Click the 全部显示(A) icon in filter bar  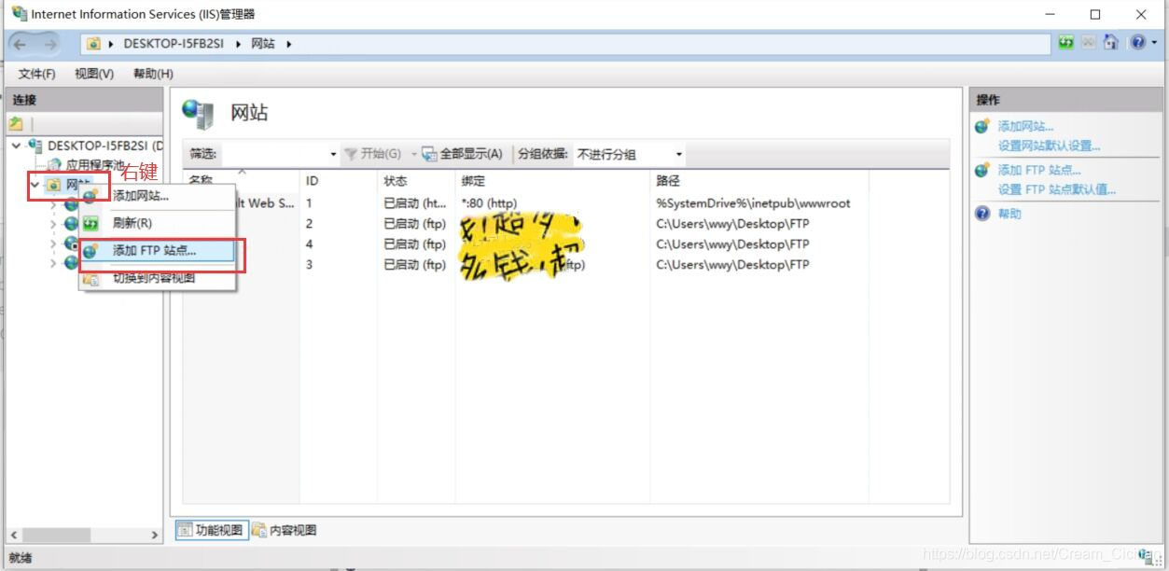coord(429,154)
